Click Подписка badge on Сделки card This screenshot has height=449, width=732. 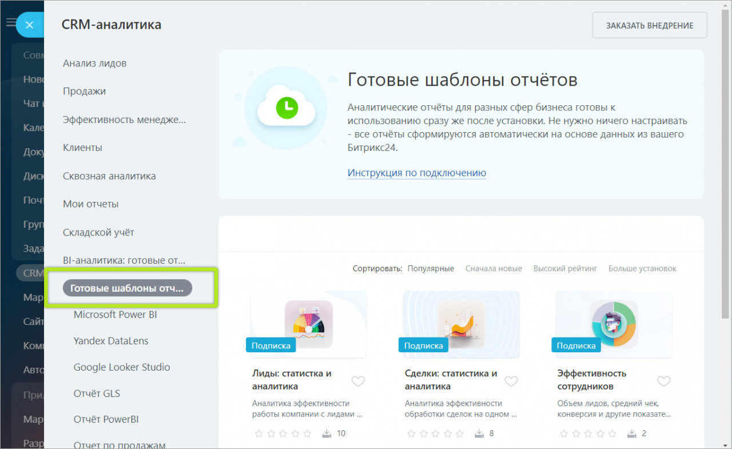point(424,345)
